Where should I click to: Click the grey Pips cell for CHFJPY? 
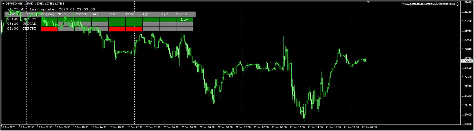[168, 29]
